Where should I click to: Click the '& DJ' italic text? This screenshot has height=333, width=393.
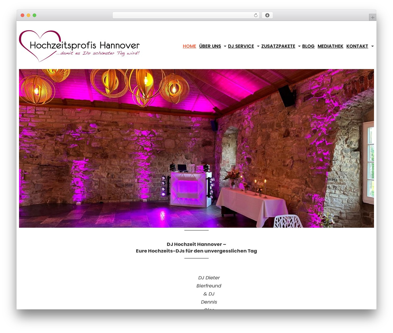[x=209, y=294]
